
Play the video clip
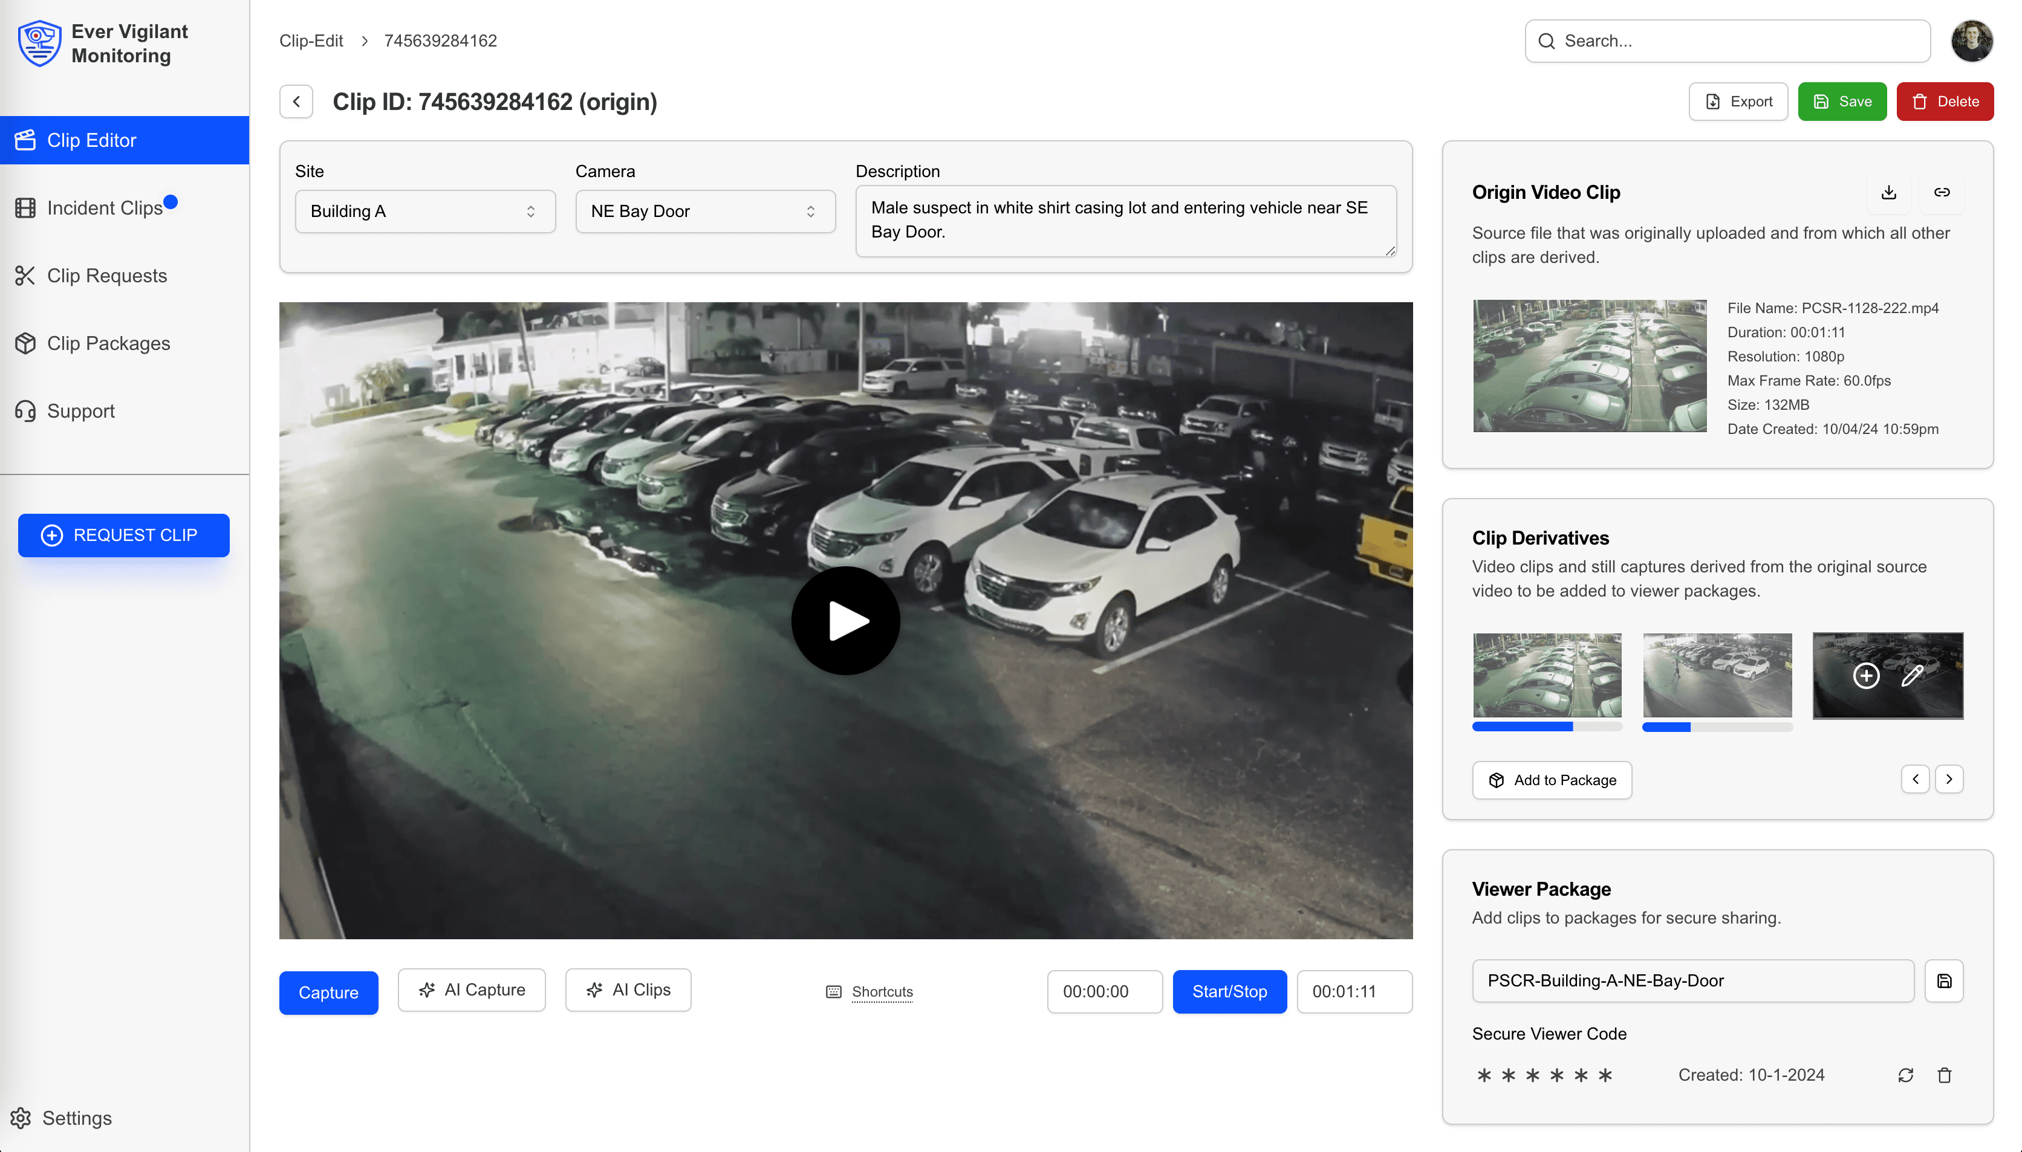click(845, 620)
